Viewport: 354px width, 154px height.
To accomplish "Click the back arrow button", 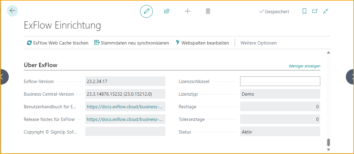I will (12, 11).
